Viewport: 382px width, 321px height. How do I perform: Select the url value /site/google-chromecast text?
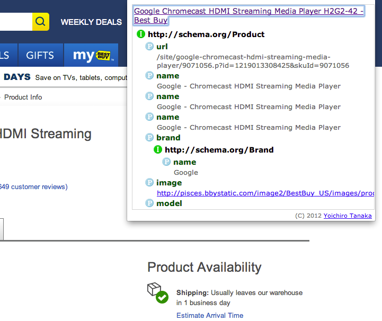click(253, 61)
